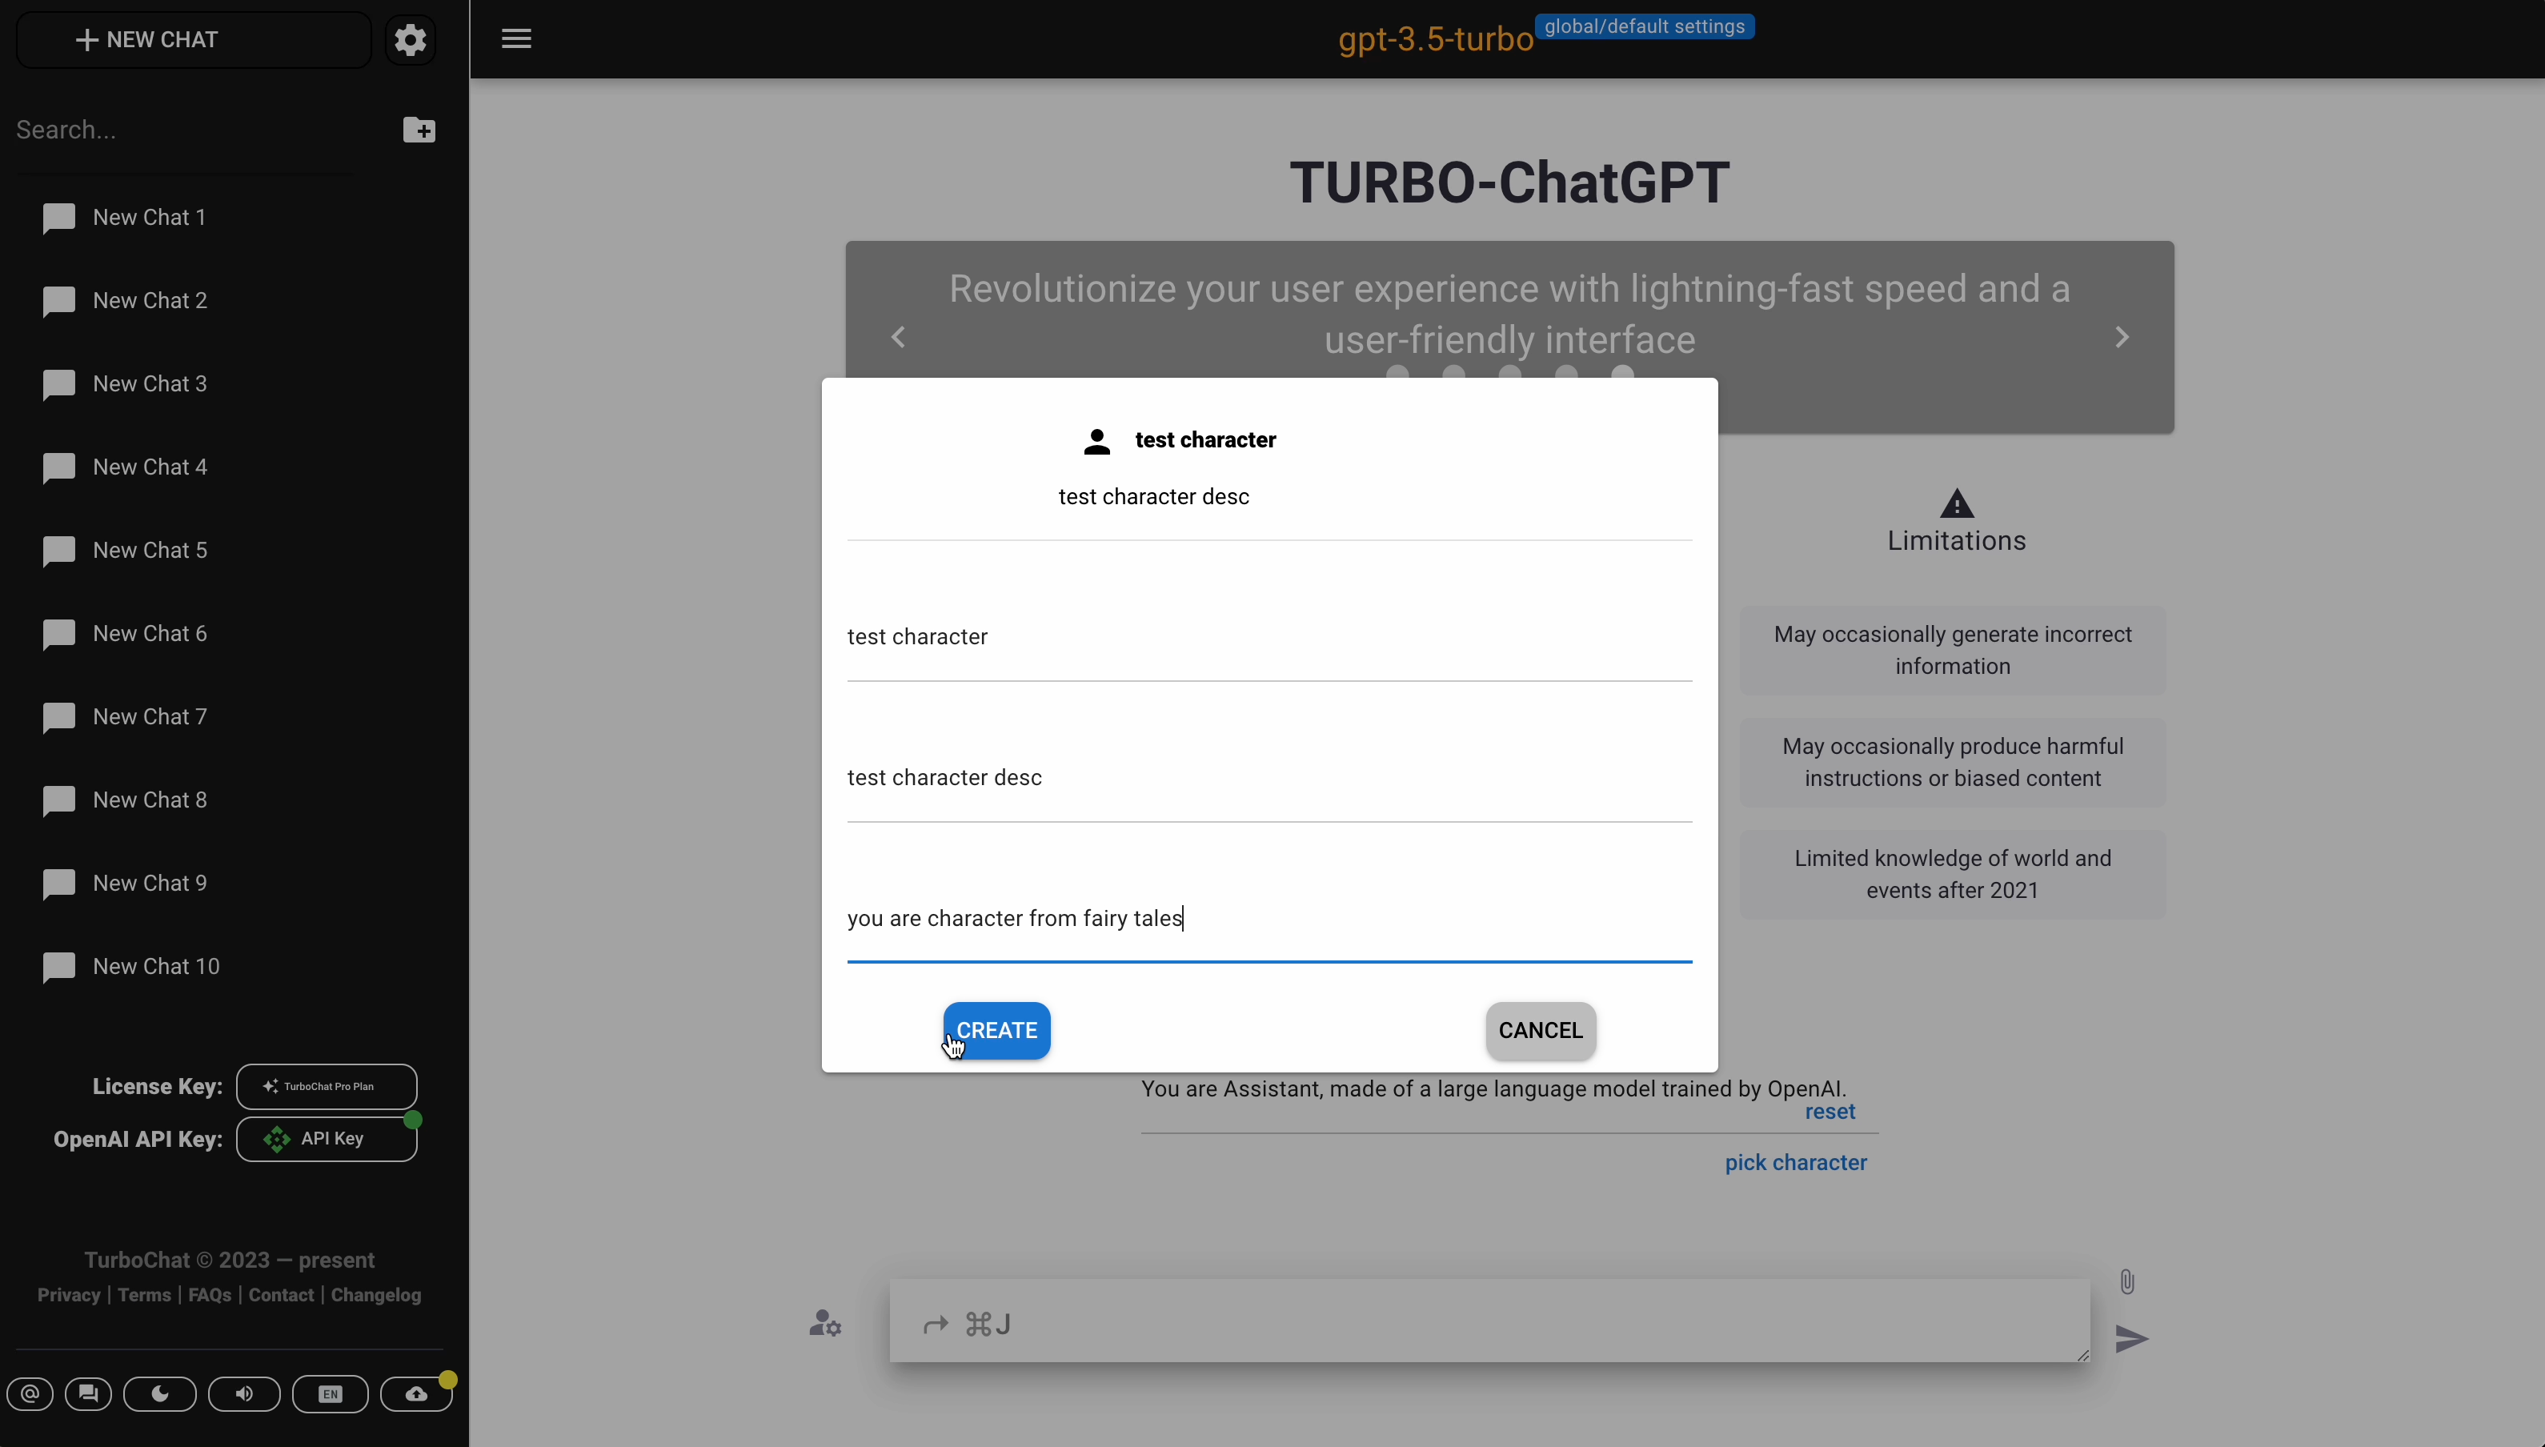Toggle sound speaker button
Viewport: 2545px width, 1447px height.
pos(244,1393)
